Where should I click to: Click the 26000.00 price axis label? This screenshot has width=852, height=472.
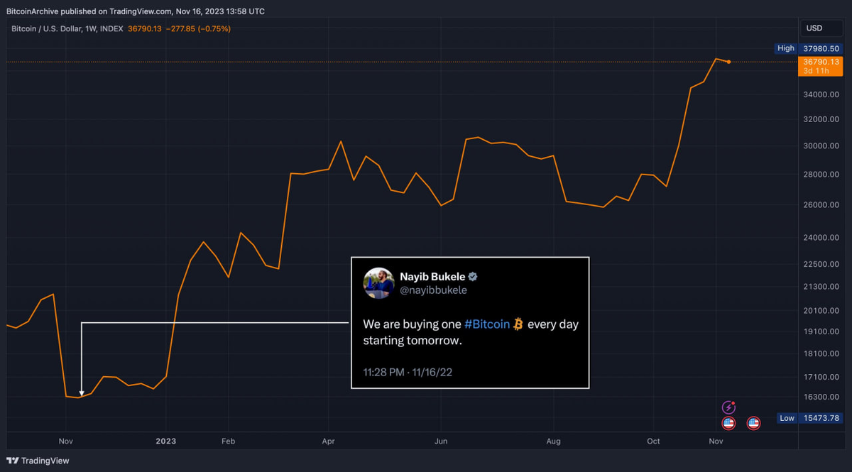coord(820,205)
